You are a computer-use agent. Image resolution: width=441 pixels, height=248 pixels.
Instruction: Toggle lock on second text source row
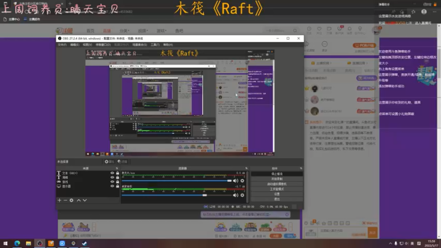tap(117, 177)
